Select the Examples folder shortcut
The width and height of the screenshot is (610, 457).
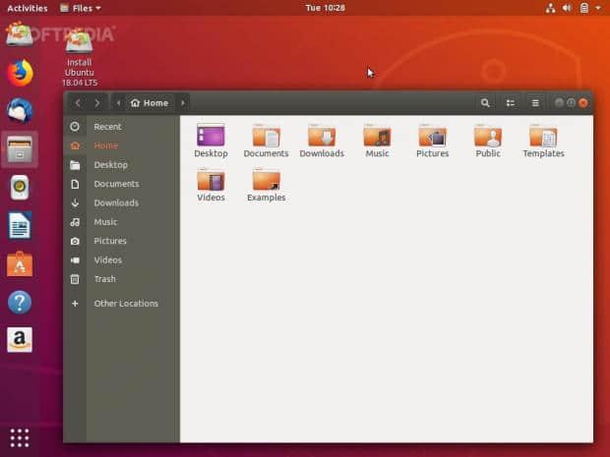tap(266, 183)
